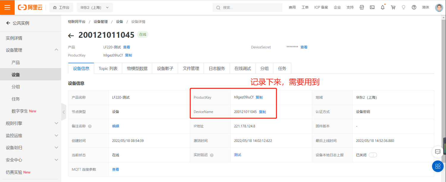Open the ICP 备案 top menu
The width and height of the screenshot is (446, 182).
click(321, 7)
